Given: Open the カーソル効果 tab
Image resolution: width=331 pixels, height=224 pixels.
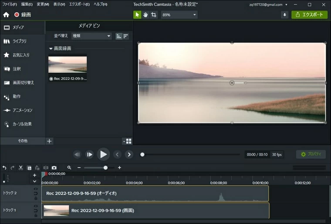Looking at the screenshot, I should pos(23,124).
